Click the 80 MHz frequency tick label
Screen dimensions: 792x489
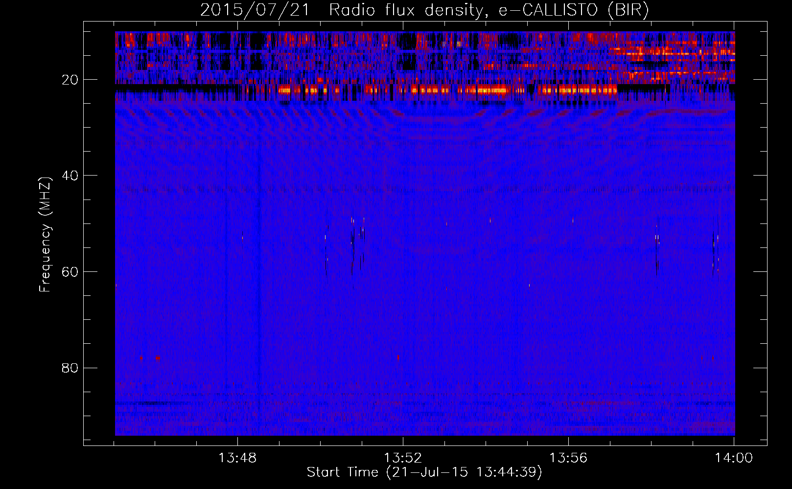[70, 368]
